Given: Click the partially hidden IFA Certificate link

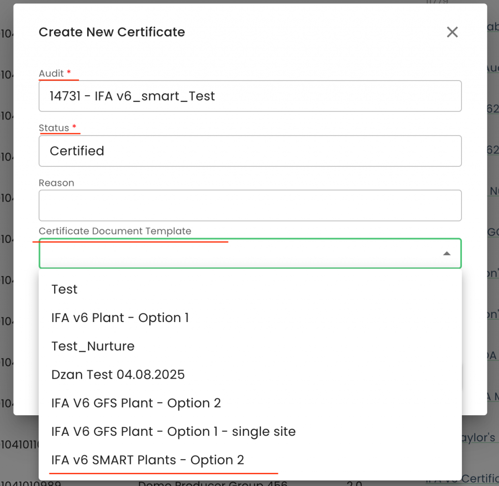Looking at the screenshot, I should [x=479, y=479].
